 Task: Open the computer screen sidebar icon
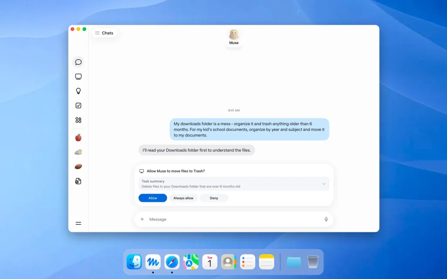point(78,77)
